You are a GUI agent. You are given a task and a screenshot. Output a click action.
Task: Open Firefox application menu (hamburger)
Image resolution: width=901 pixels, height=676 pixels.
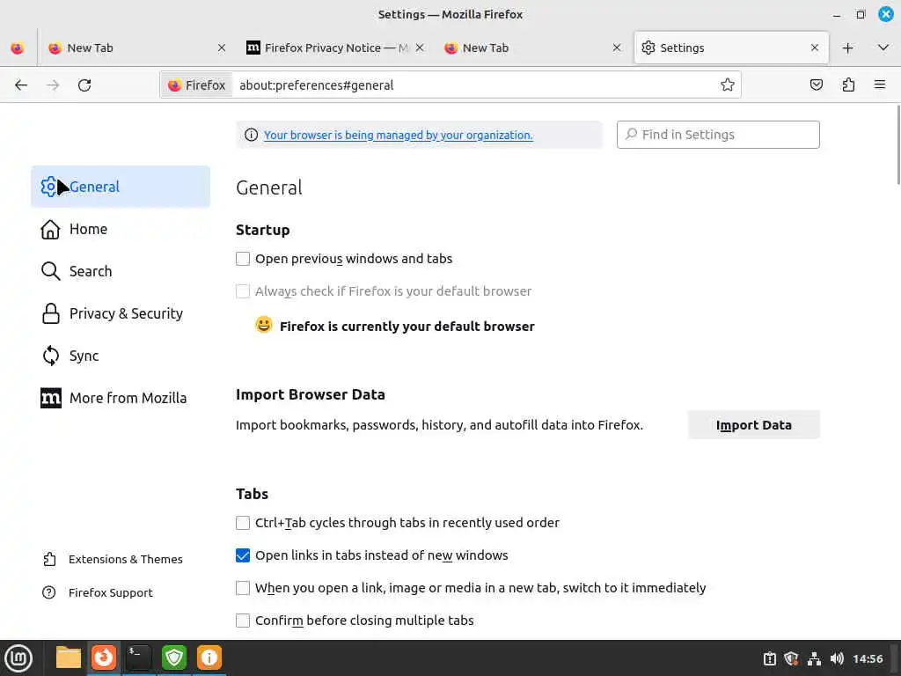click(880, 85)
